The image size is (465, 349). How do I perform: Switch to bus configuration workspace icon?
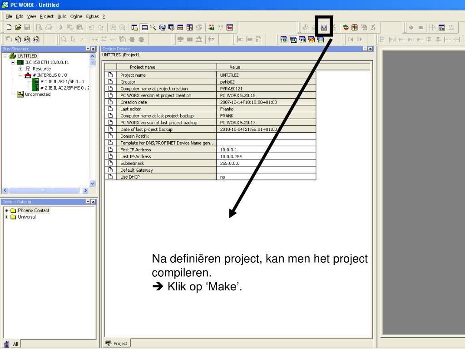[293, 39]
